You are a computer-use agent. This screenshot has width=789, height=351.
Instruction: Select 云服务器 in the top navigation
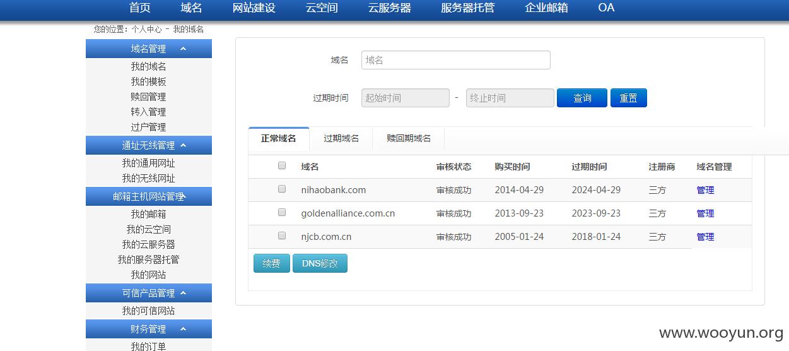390,8
